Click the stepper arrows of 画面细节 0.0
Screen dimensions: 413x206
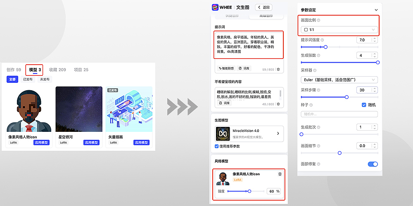click(375, 146)
